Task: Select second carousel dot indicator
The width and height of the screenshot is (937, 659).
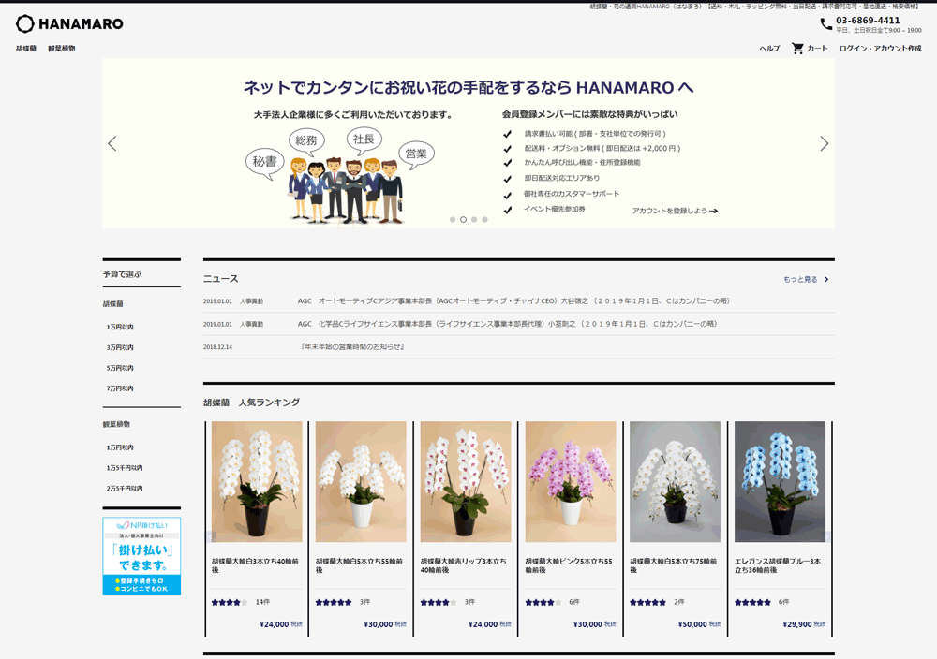Action: 463,220
